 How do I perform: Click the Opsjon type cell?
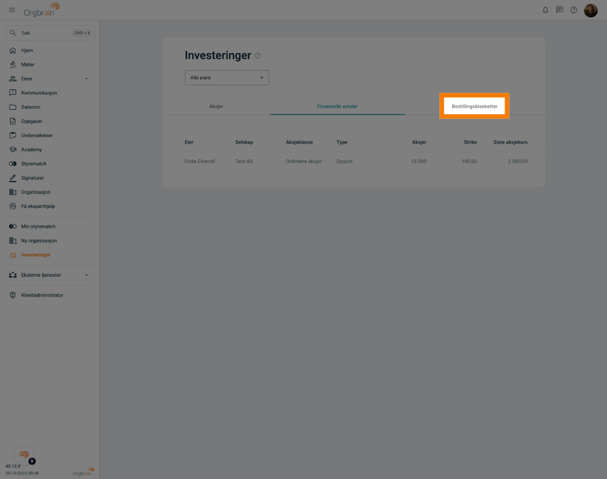pos(345,161)
